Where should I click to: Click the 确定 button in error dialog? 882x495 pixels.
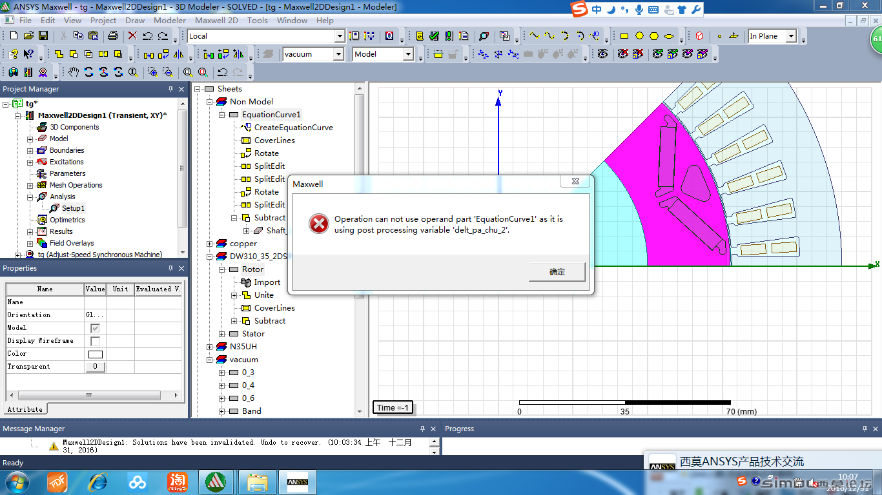tap(557, 272)
